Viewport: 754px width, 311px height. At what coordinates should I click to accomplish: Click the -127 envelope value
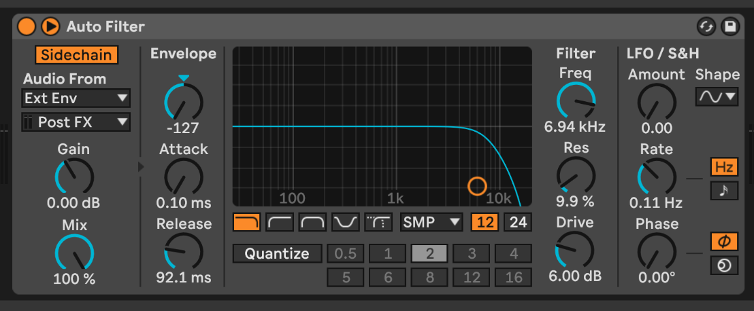[x=184, y=128]
